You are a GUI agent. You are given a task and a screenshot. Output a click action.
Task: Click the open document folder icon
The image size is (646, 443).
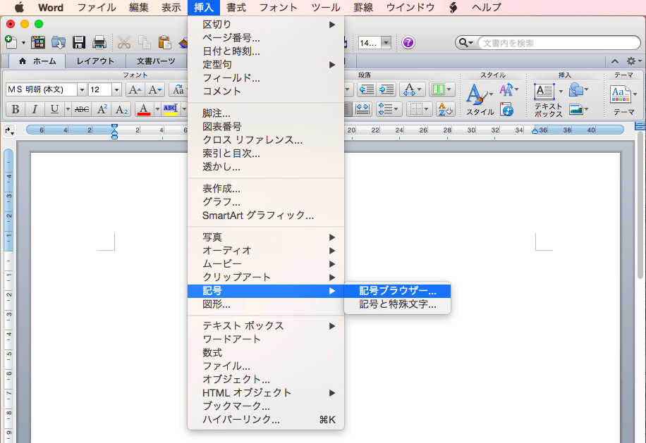[58, 42]
